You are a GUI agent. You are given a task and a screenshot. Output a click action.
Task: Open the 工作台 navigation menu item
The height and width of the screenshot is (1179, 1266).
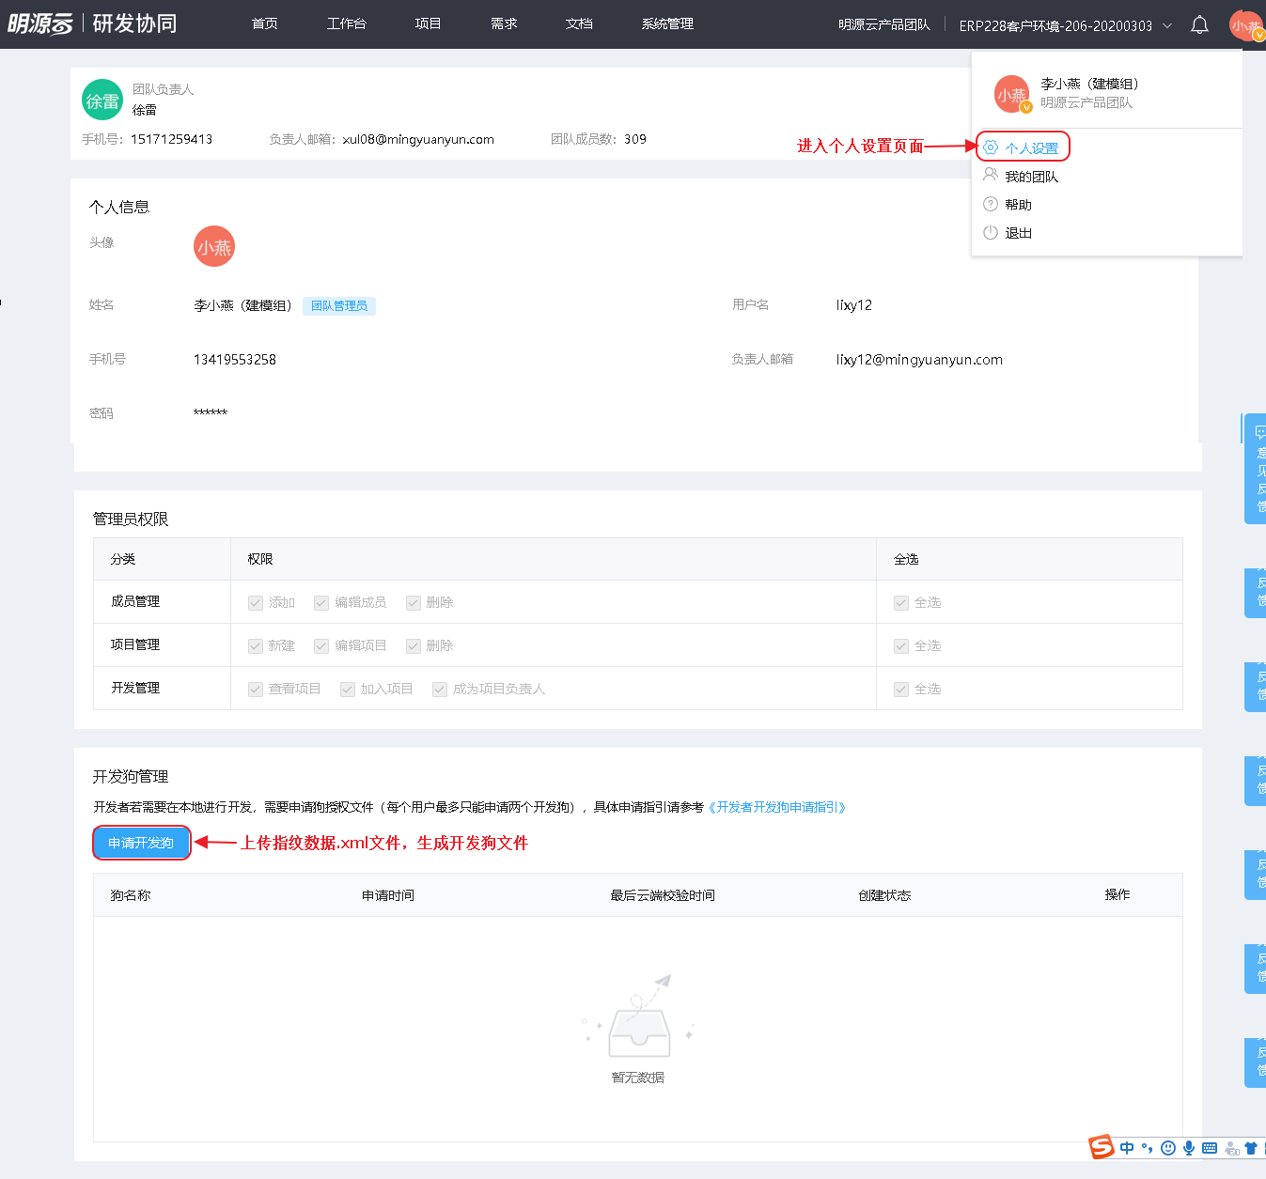346,23
